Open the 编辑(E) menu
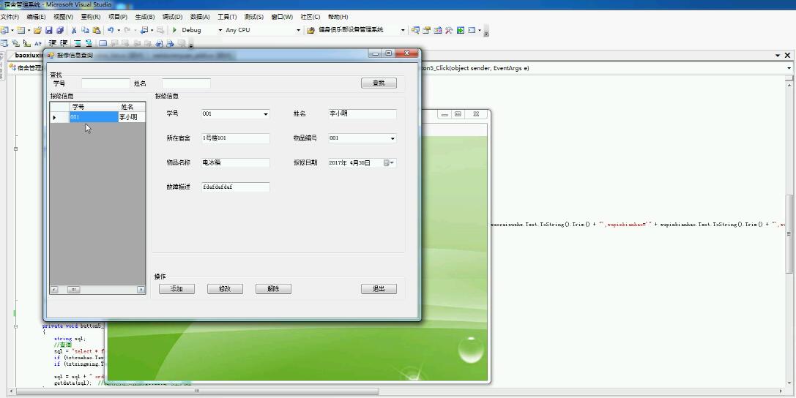796x398 pixels. coord(36,17)
